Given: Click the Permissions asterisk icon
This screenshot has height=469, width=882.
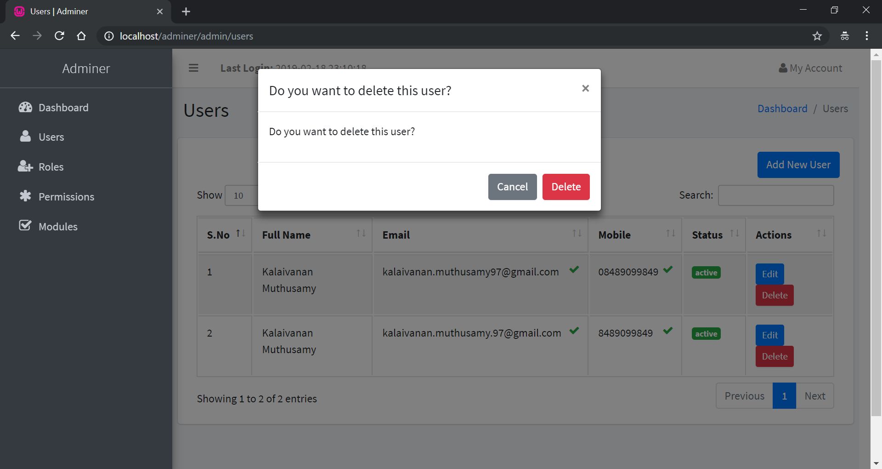Looking at the screenshot, I should [25, 196].
